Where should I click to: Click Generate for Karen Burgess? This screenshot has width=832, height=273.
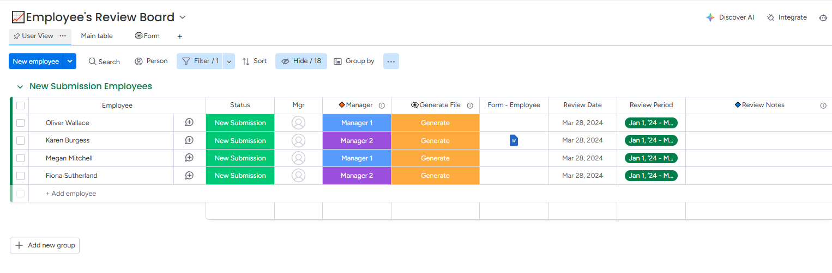[435, 140]
